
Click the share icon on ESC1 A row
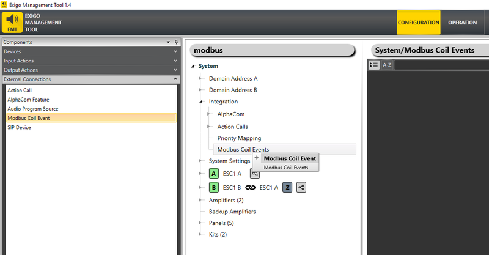[255, 174]
